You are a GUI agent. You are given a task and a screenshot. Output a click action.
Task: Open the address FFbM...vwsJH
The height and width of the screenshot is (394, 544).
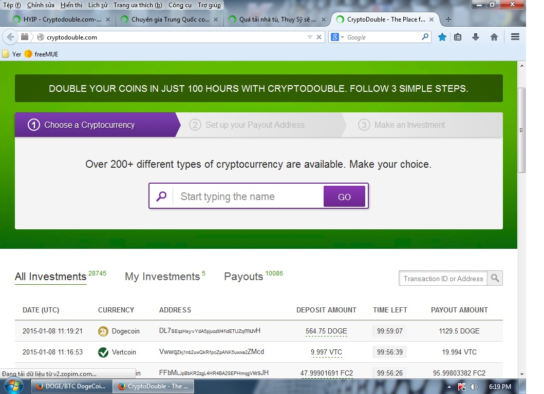click(214, 373)
